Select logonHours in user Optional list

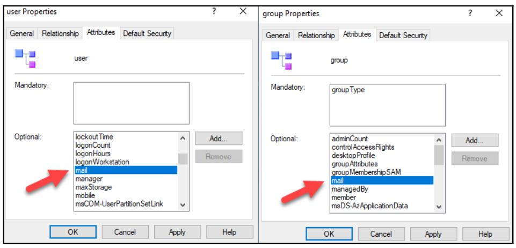90,154
